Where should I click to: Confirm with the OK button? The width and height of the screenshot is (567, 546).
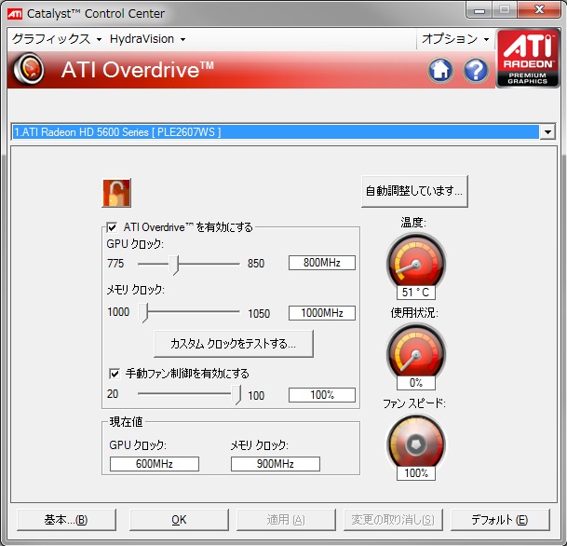pos(179,520)
